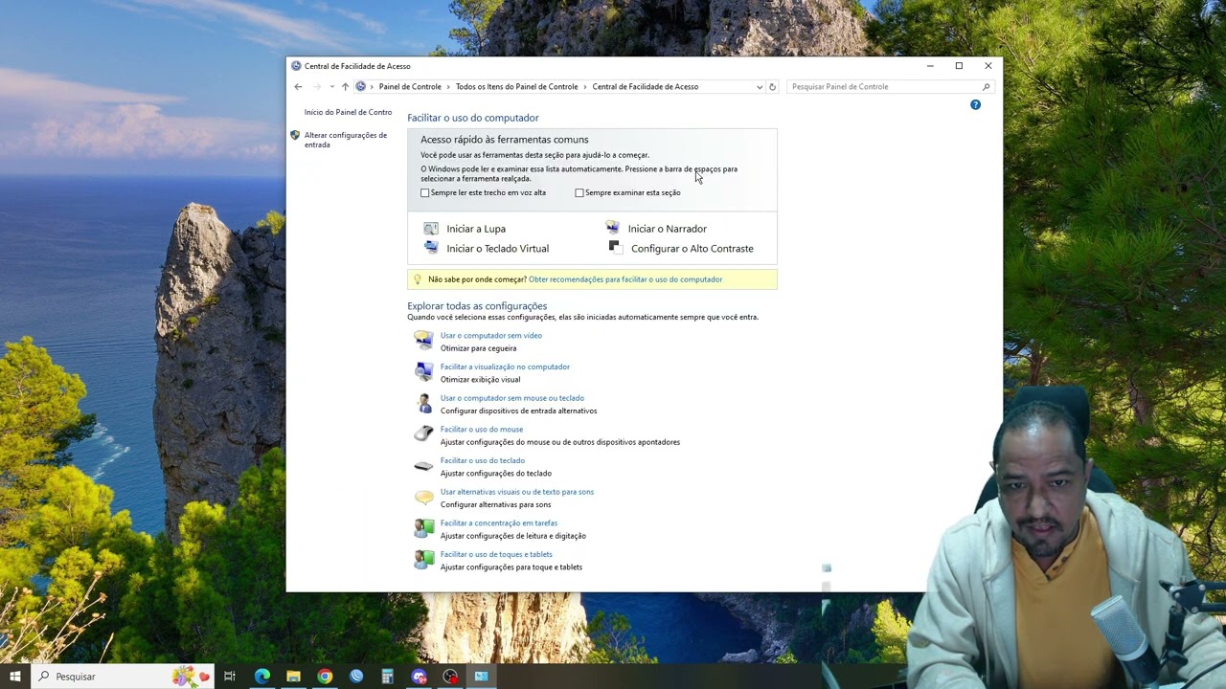
Task: Click the Narrador icon
Action: point(612,228)
